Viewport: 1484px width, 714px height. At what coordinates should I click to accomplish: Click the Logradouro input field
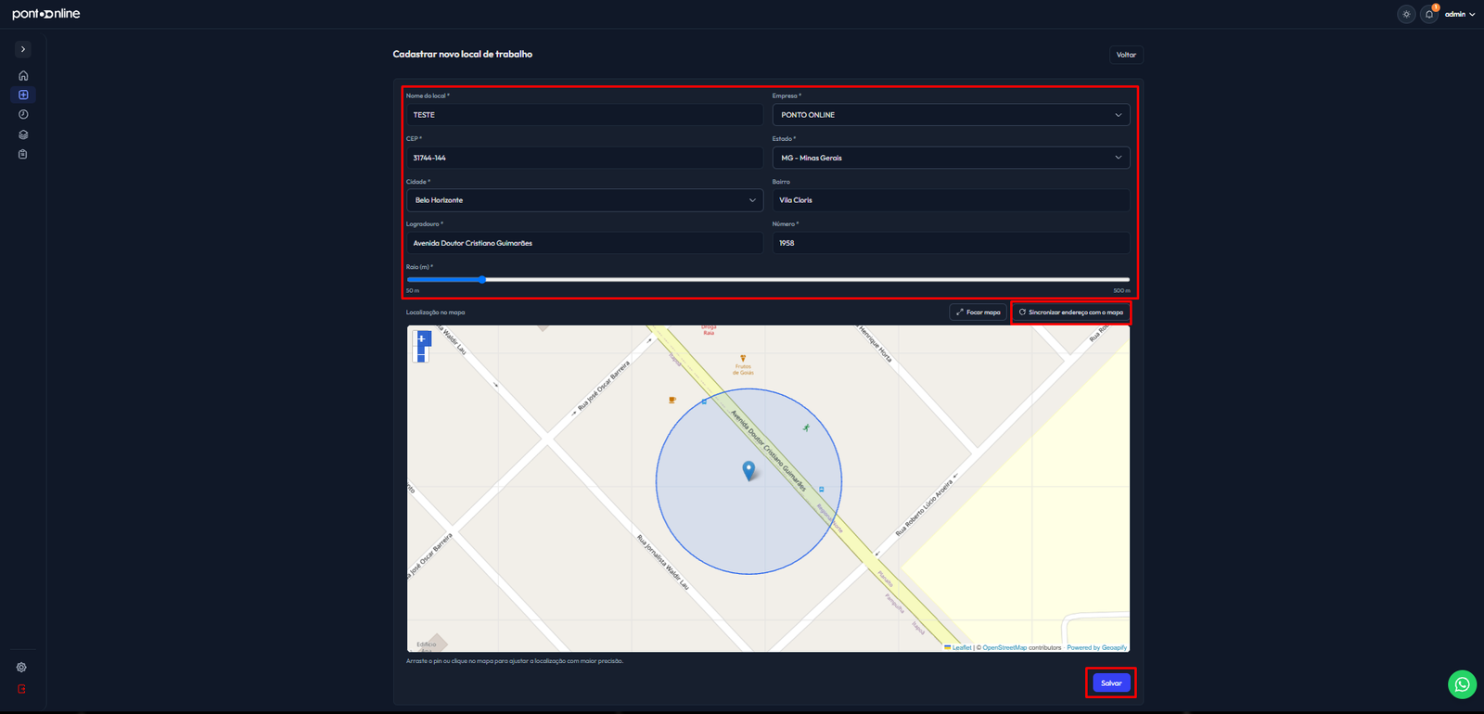click(584, 243)
